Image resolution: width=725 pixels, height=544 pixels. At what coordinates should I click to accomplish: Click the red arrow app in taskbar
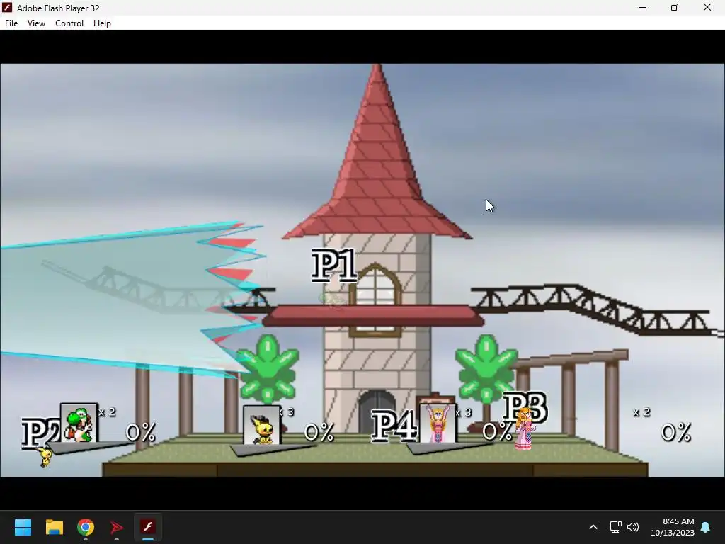(117, 527)
